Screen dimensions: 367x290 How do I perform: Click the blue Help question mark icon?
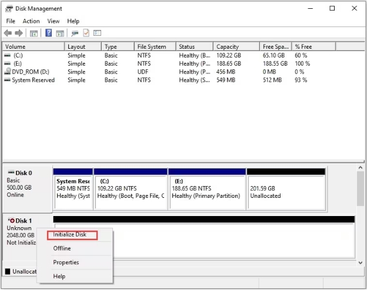49,33
